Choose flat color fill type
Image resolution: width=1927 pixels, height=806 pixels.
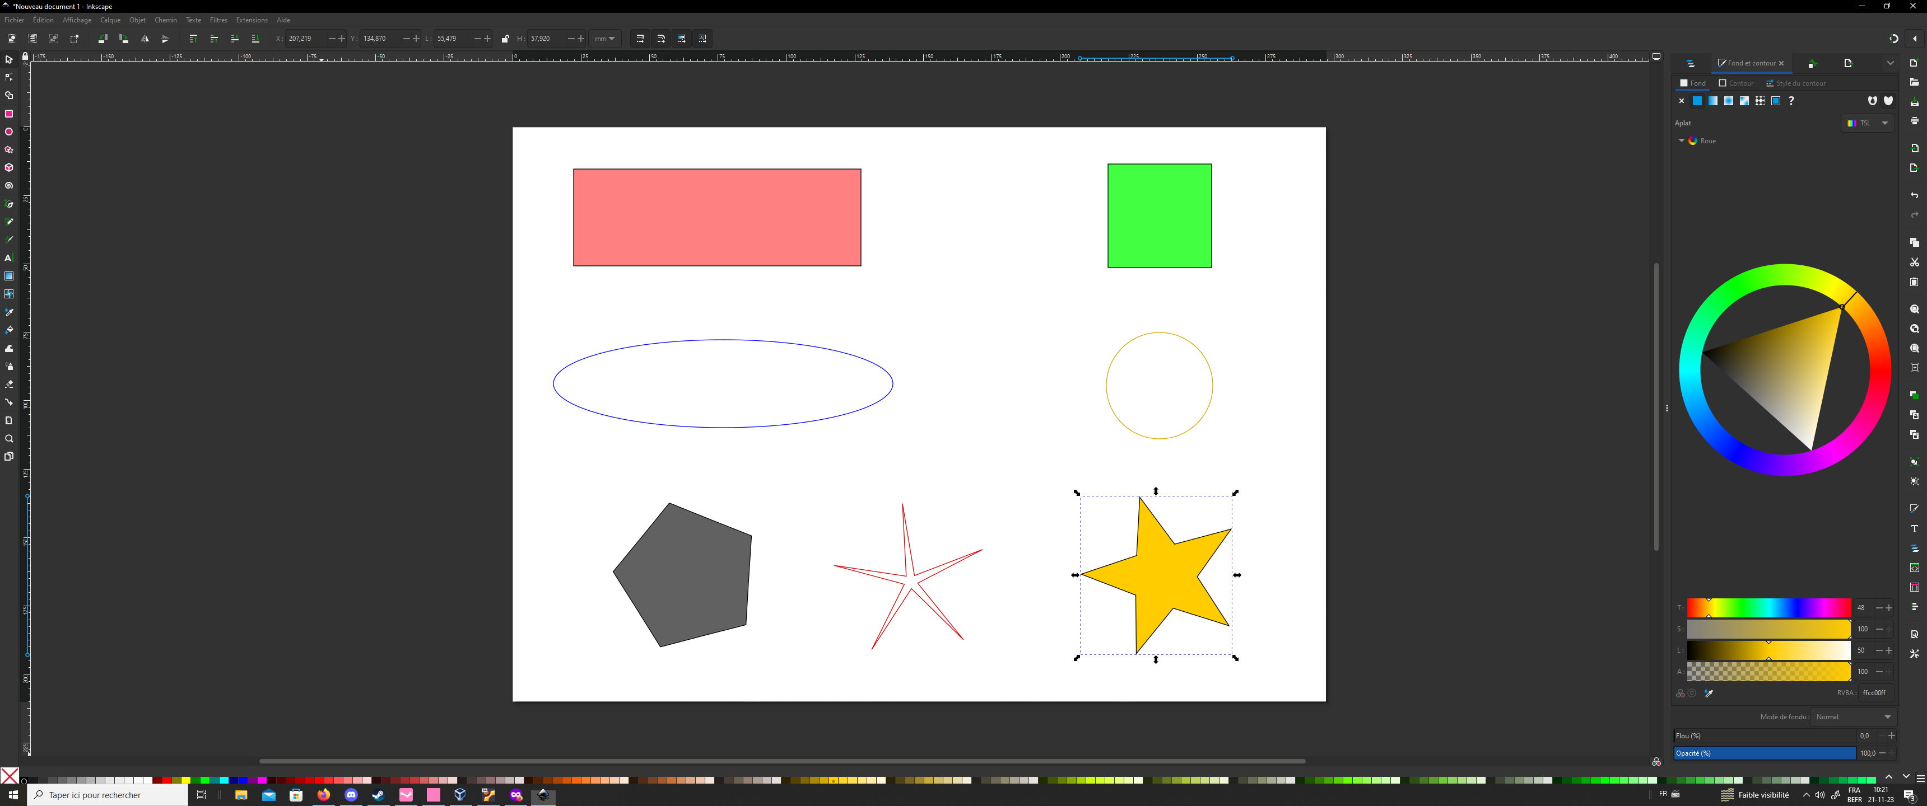(x=1697, y=101)
